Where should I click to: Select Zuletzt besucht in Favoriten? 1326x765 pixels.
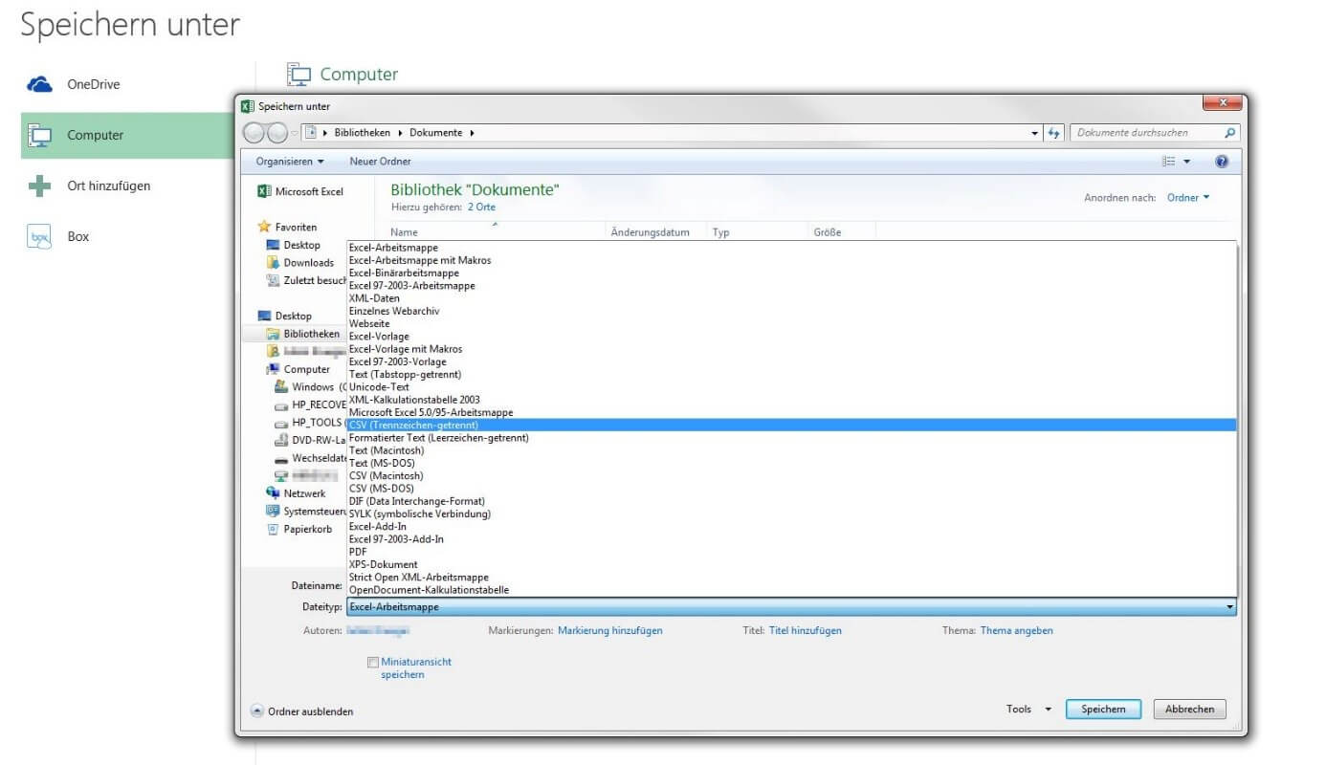314,280
